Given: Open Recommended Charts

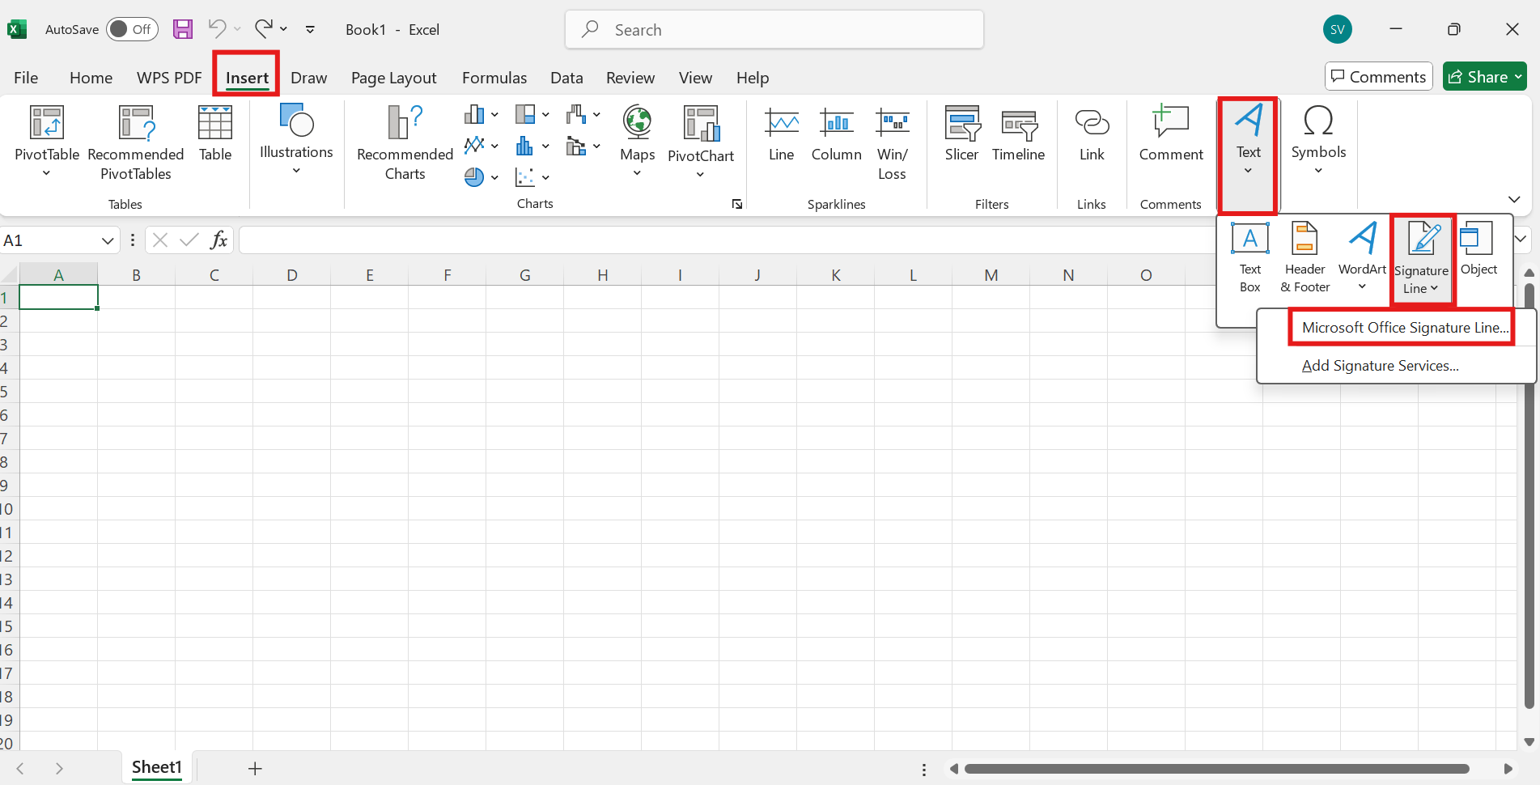Looking at the screenshot, I should point(405,142).
